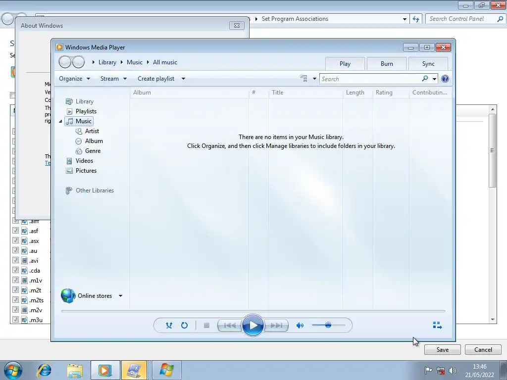This screenshot has width=507, height=380.
Task: Switch to the Burn tab
Action: coord(387,64)
